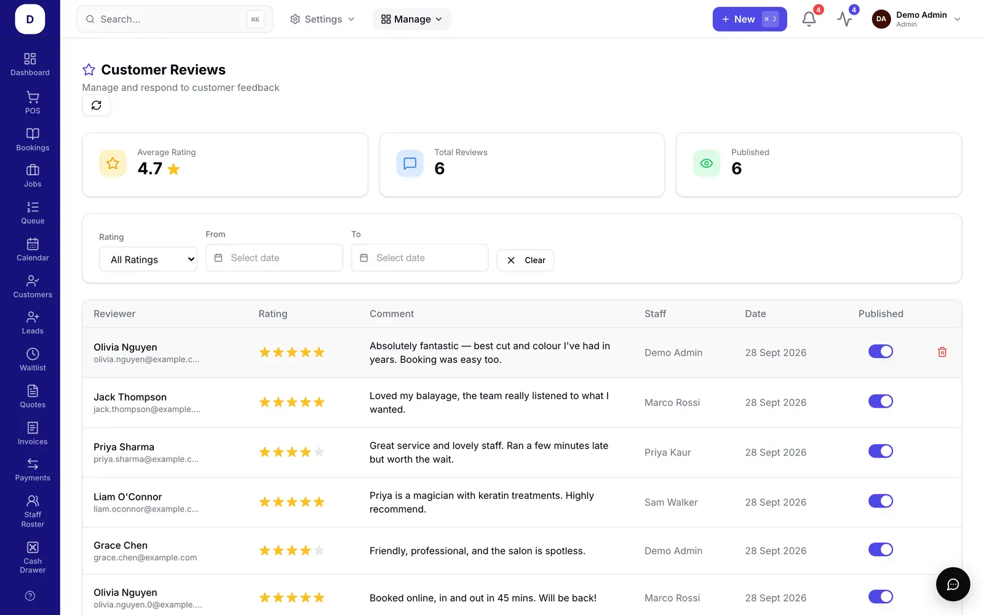The image size is (984, 615).
Task: Toggle published for Grace Chen's review
Action: (x=880, y=549)
